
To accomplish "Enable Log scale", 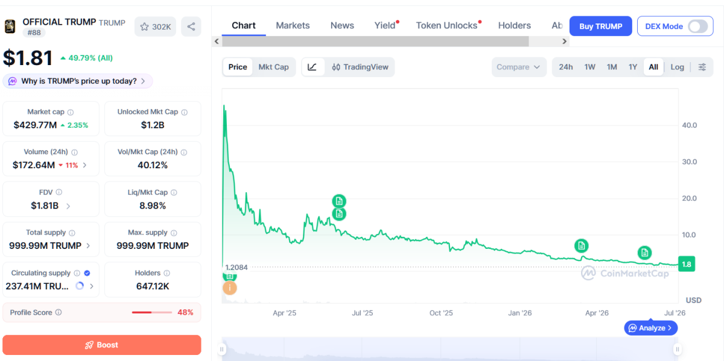I will (x=678, y=67).
